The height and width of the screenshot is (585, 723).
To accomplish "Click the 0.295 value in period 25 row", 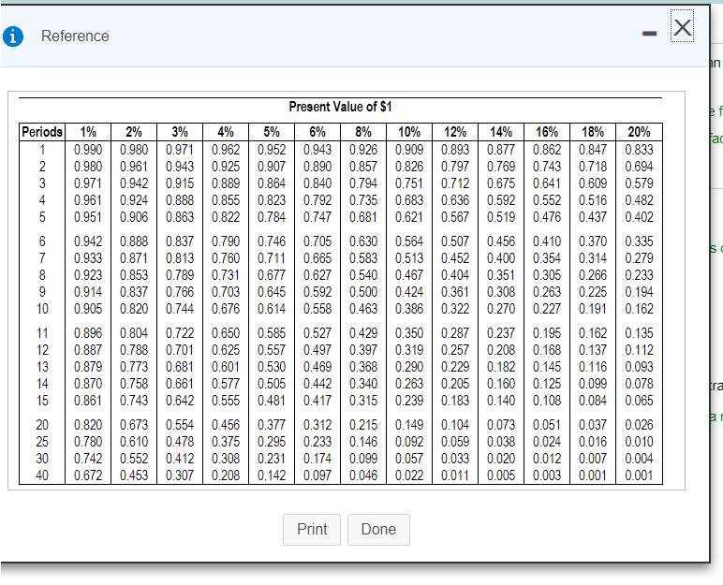I will click(272, 442).
